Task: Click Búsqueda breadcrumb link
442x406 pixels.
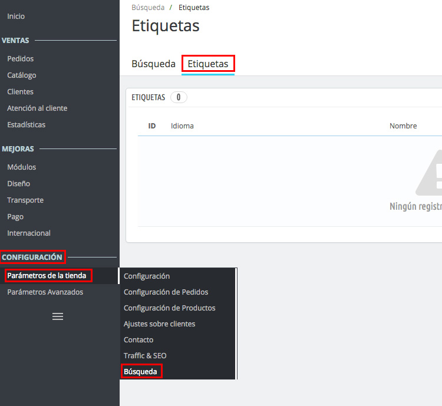Action: (148, 8)
